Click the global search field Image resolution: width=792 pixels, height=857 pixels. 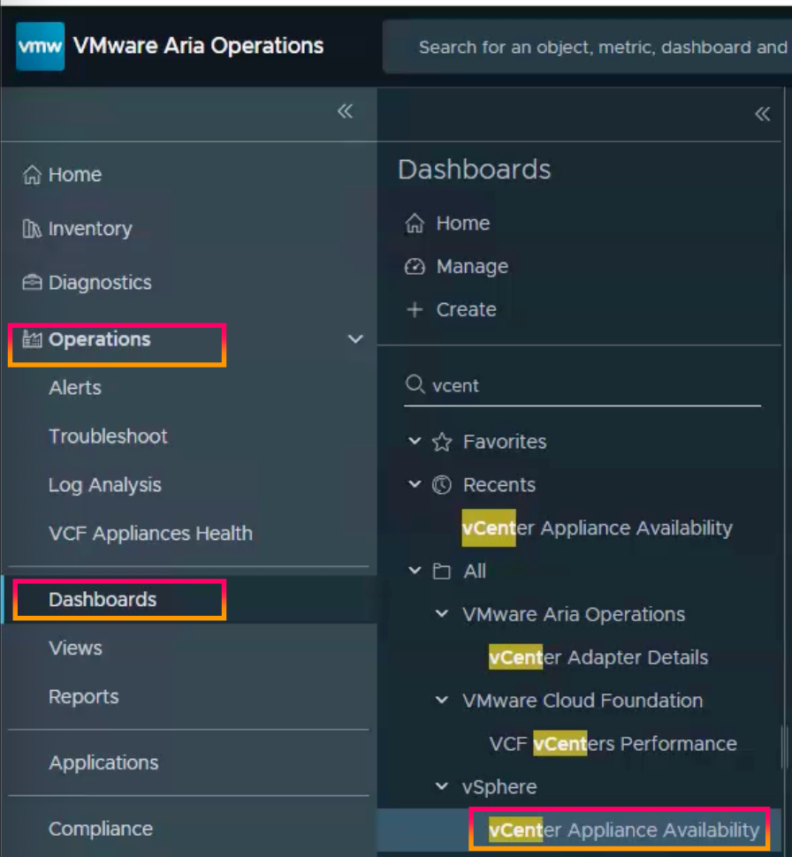coord(587,47)
